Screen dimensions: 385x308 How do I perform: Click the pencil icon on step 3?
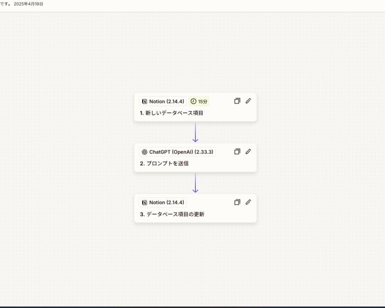pos(248,202)
